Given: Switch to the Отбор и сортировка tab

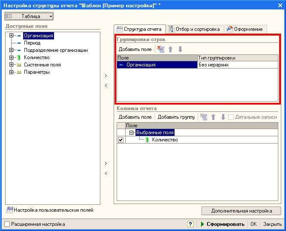Looking at the screenshot, I should point(194,29).
